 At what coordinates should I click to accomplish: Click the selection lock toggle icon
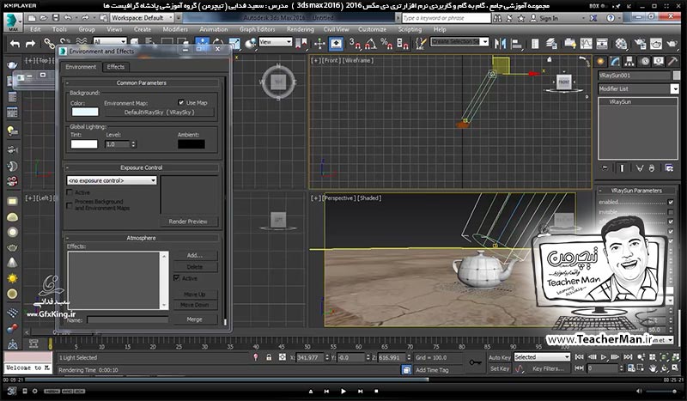tap(269, 357)
